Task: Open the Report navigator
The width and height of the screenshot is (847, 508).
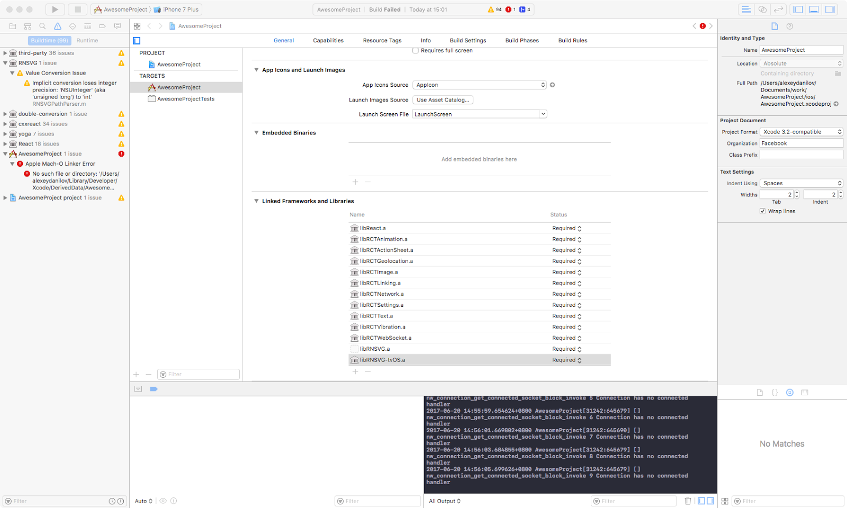Action: (x=118, y=26)
